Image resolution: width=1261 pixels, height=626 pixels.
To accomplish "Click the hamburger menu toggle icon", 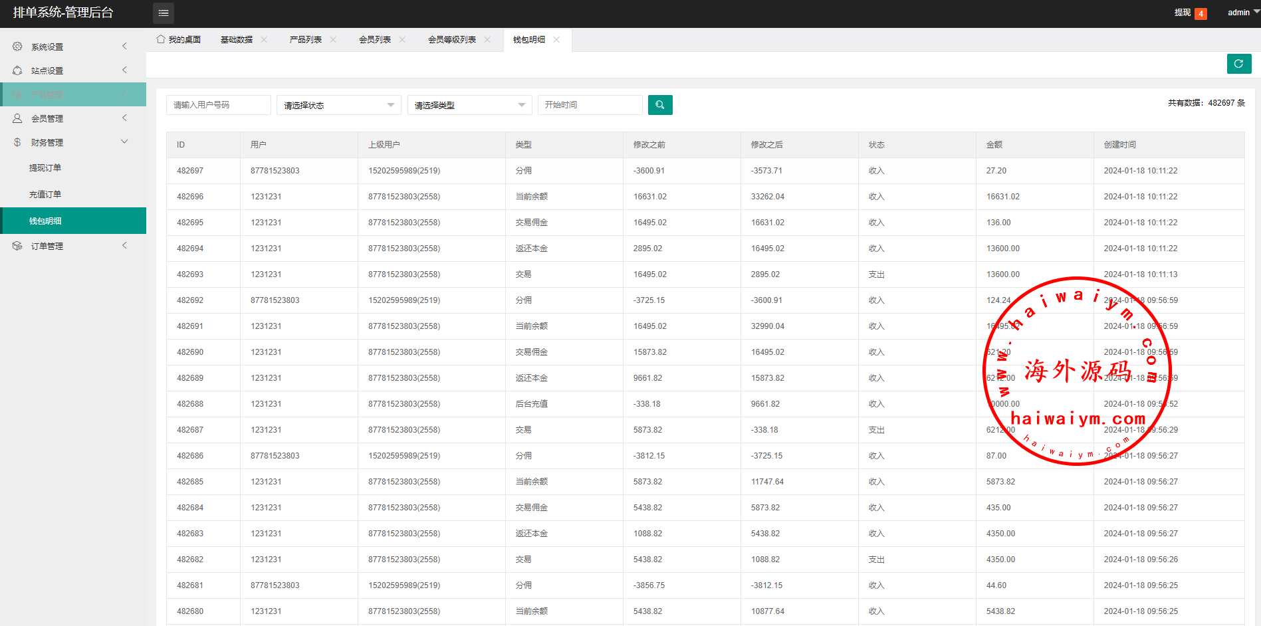I will point(164,13).
